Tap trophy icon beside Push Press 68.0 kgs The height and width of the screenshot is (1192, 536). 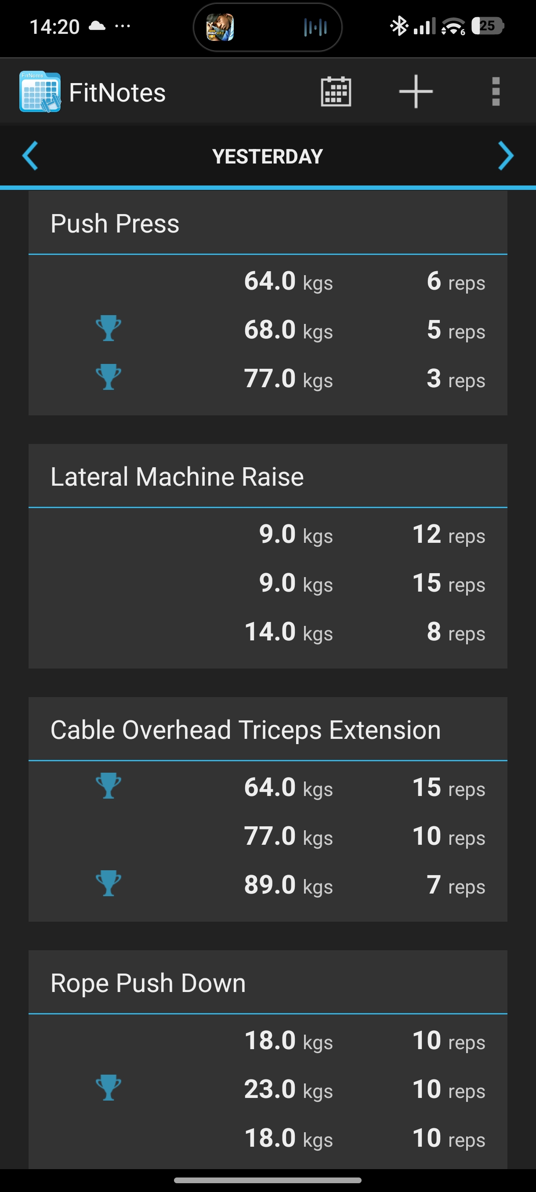[x=109, y=328]
